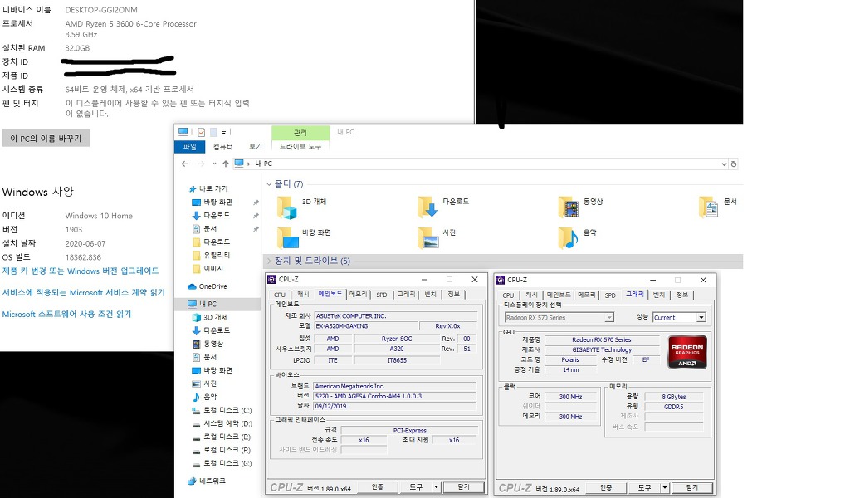Click 닫기 button in the right CPU-Z
Screen dimensions: 850x498
pyautogui.click(x=692, y=487)
